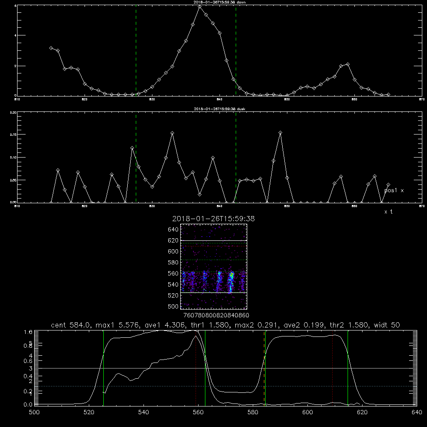Click the upper white horizontal line in spectrogram
Image resolution: width=427 pixels, height=427 pixels.
click(x=214, y=240)
